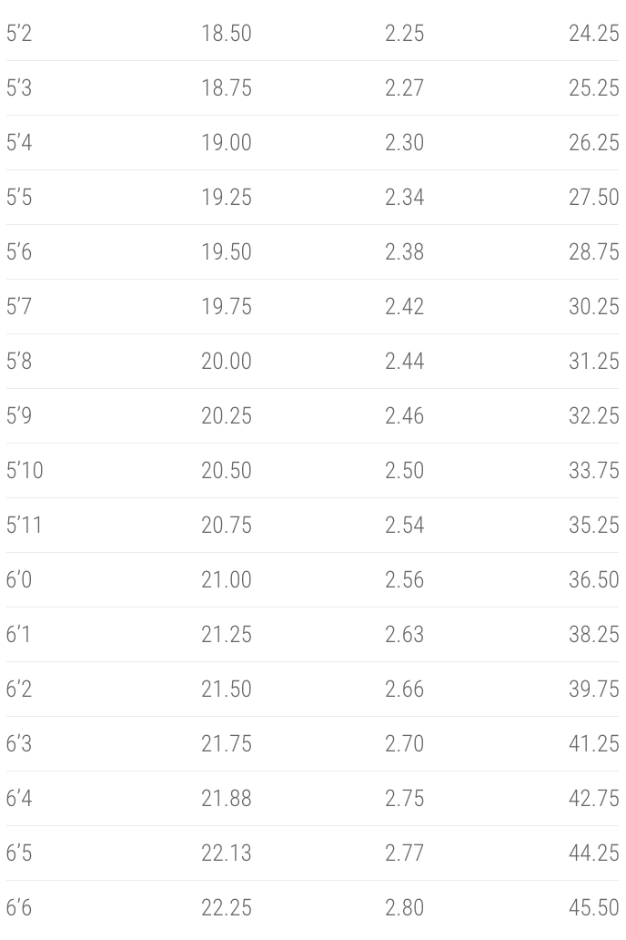Screen dimensions: 626x940
Task: Select the 20.75 value
Action: (226, 526)
